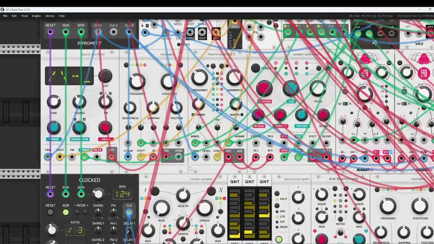
Task: Click the CLOCKED BPM knob
Action: 98,194
